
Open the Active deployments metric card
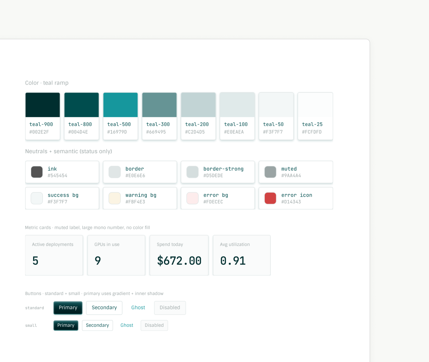tap(54, 255)
